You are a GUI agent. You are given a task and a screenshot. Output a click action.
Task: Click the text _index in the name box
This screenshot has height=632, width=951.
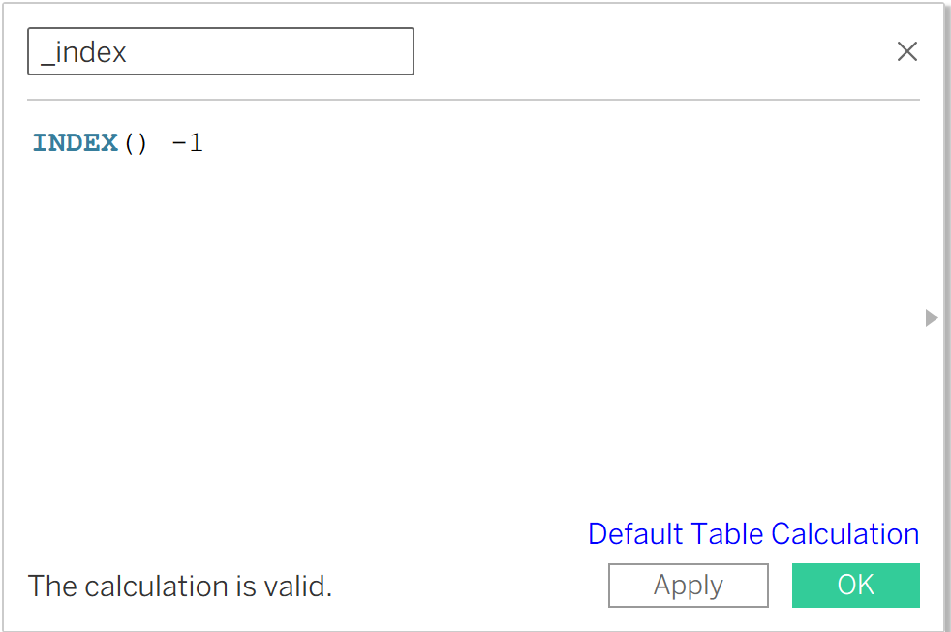pos(83,52)
